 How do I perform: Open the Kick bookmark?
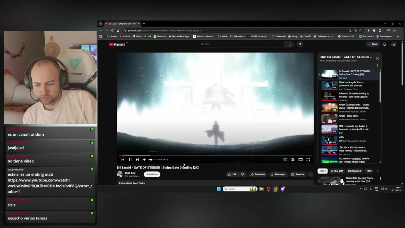tap(148, 36)
